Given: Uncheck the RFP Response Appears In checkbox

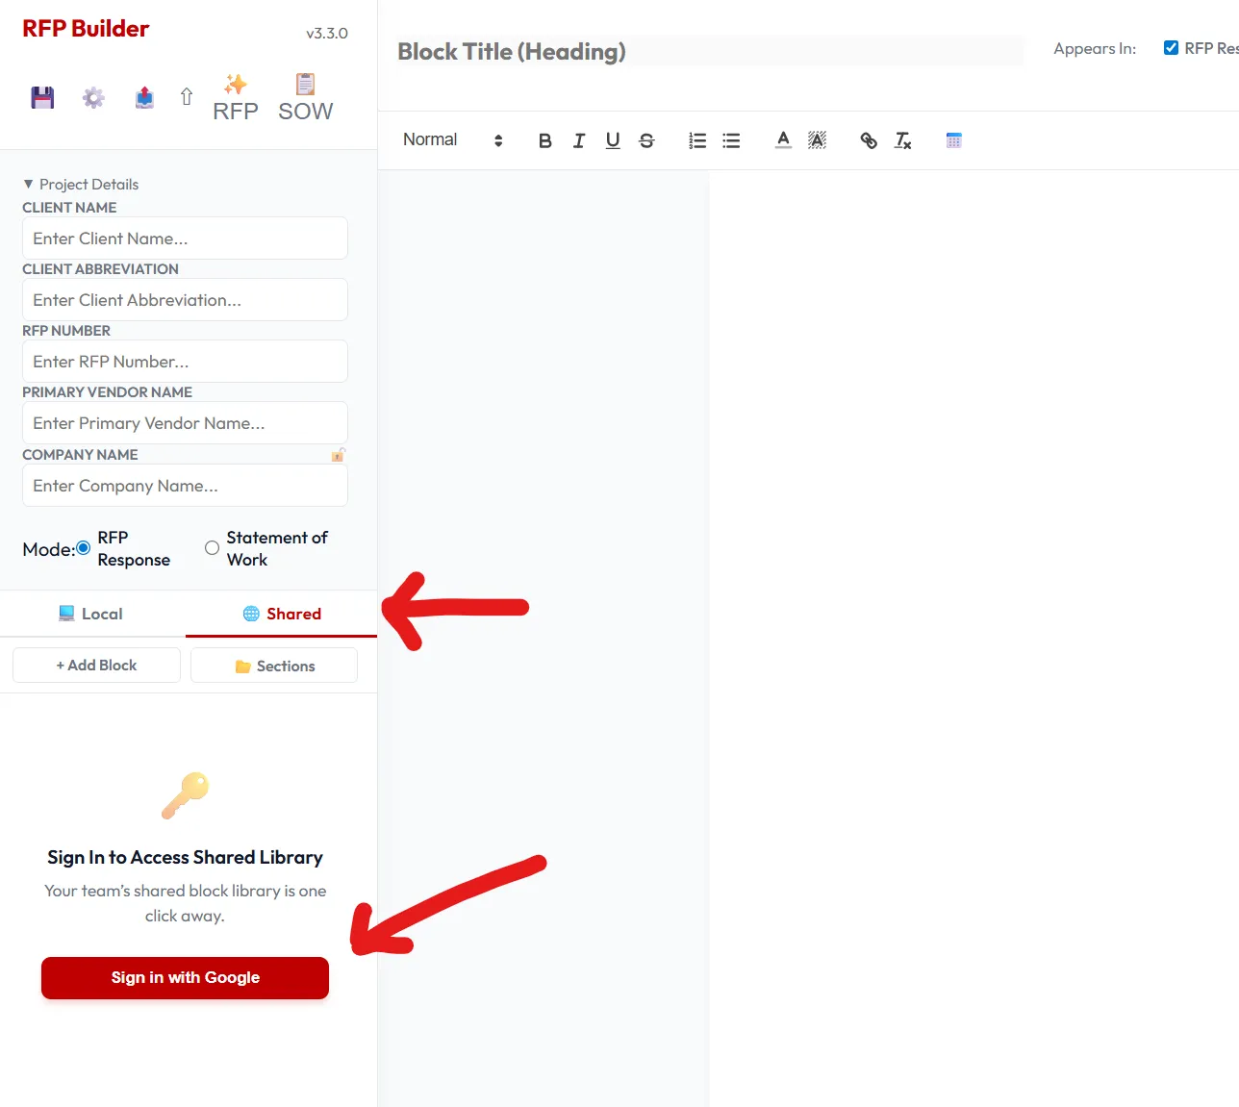Looking at the screenshot, I should click(1171, 48).
